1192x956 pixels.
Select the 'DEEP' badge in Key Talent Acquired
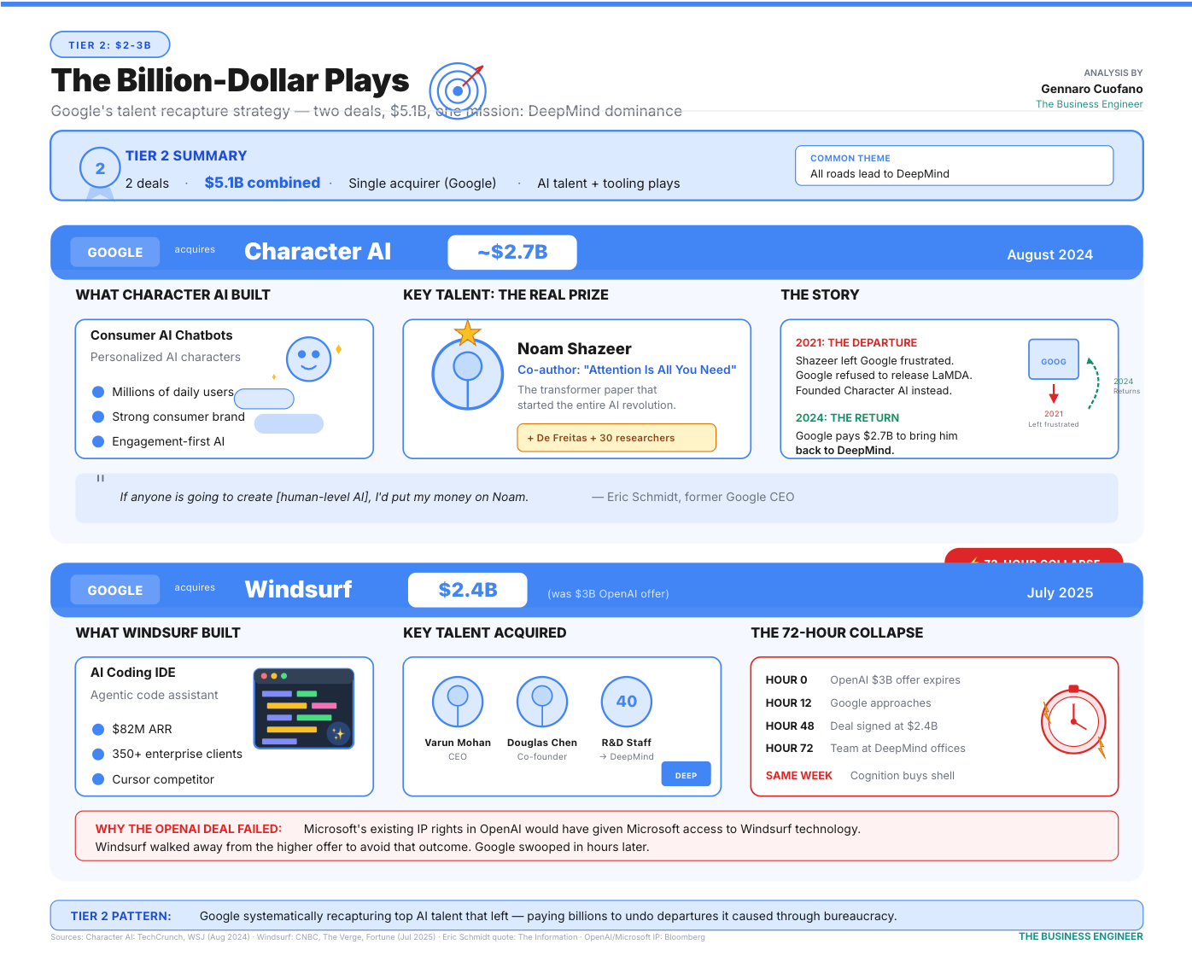[x=686, y=773]
